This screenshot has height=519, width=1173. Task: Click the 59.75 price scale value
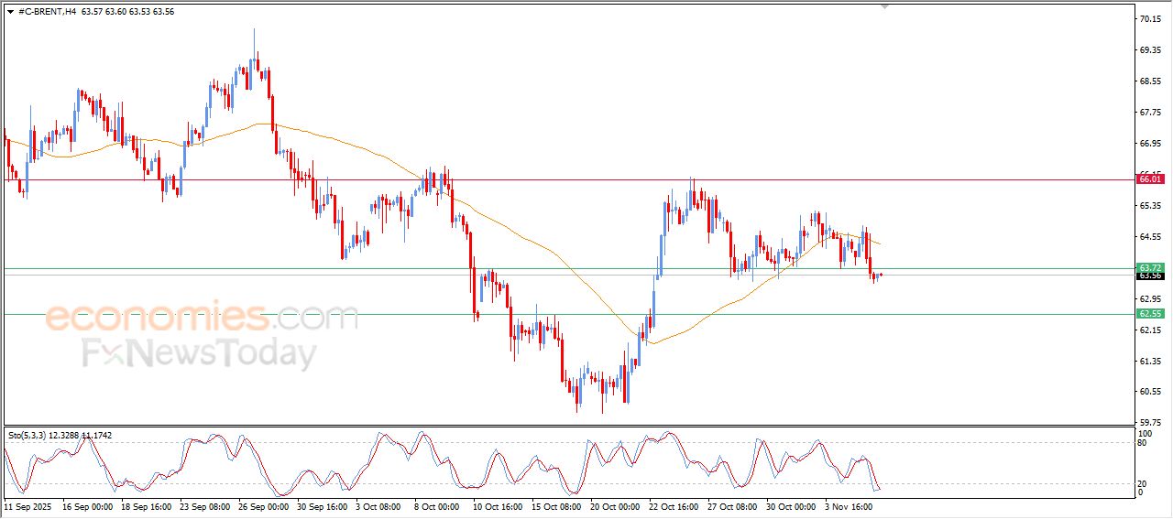tap(1149, 422)
